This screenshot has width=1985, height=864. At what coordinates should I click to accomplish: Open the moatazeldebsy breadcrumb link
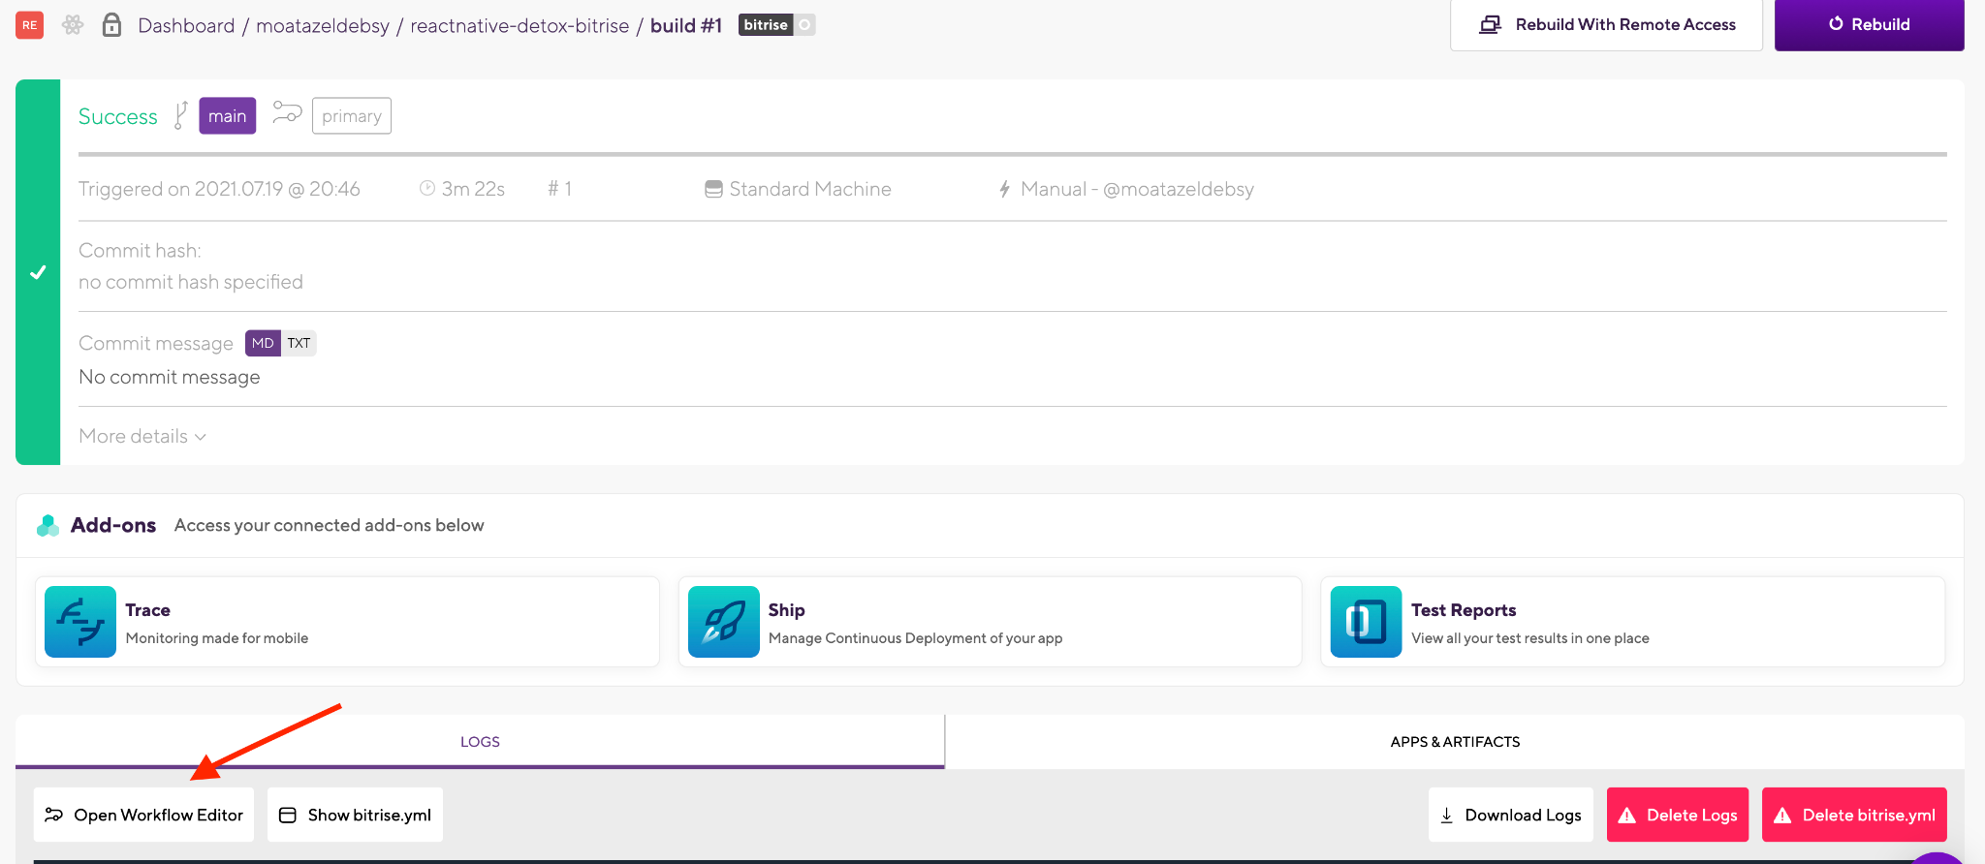pos(323,26)
